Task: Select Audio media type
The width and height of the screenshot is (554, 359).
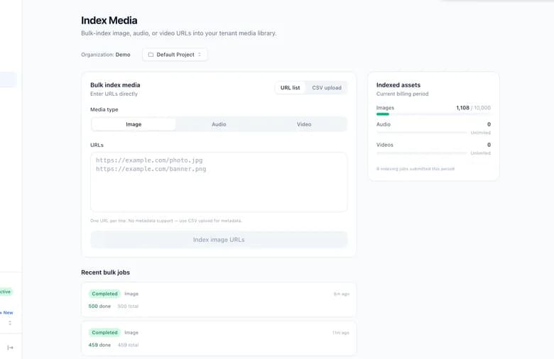Action: point(219,124)
